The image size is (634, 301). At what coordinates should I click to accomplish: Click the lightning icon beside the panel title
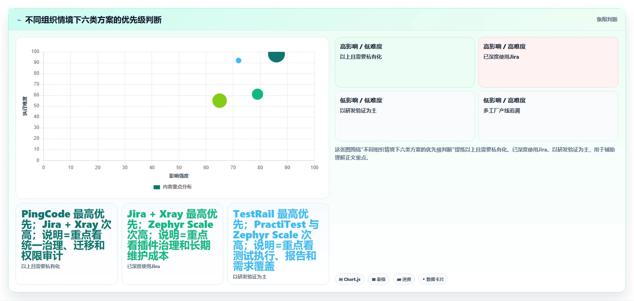click(19, 20)
